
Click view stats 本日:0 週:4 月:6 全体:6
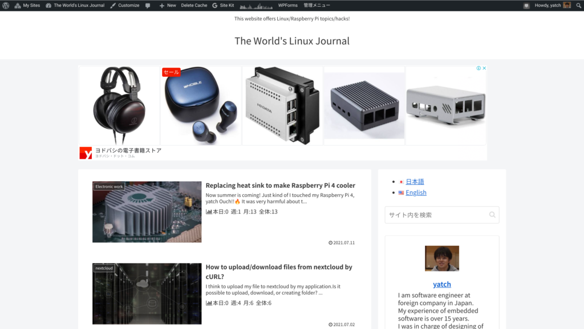coord(239,303)
